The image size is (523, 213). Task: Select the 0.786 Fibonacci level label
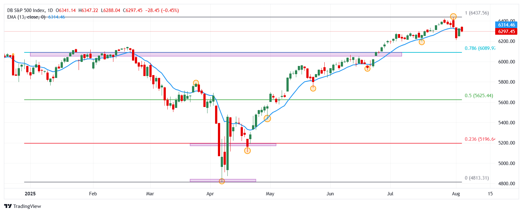[x=479, y=48]
